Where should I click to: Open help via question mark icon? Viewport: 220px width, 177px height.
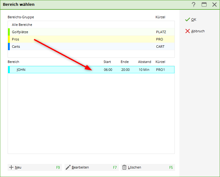pyautogui.click(x=193, y=5)
